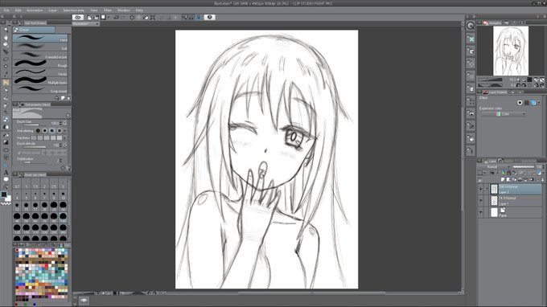547x307 pixels.
Task: Open layer color effect dropdown arrow
Action: coord(539,102)
